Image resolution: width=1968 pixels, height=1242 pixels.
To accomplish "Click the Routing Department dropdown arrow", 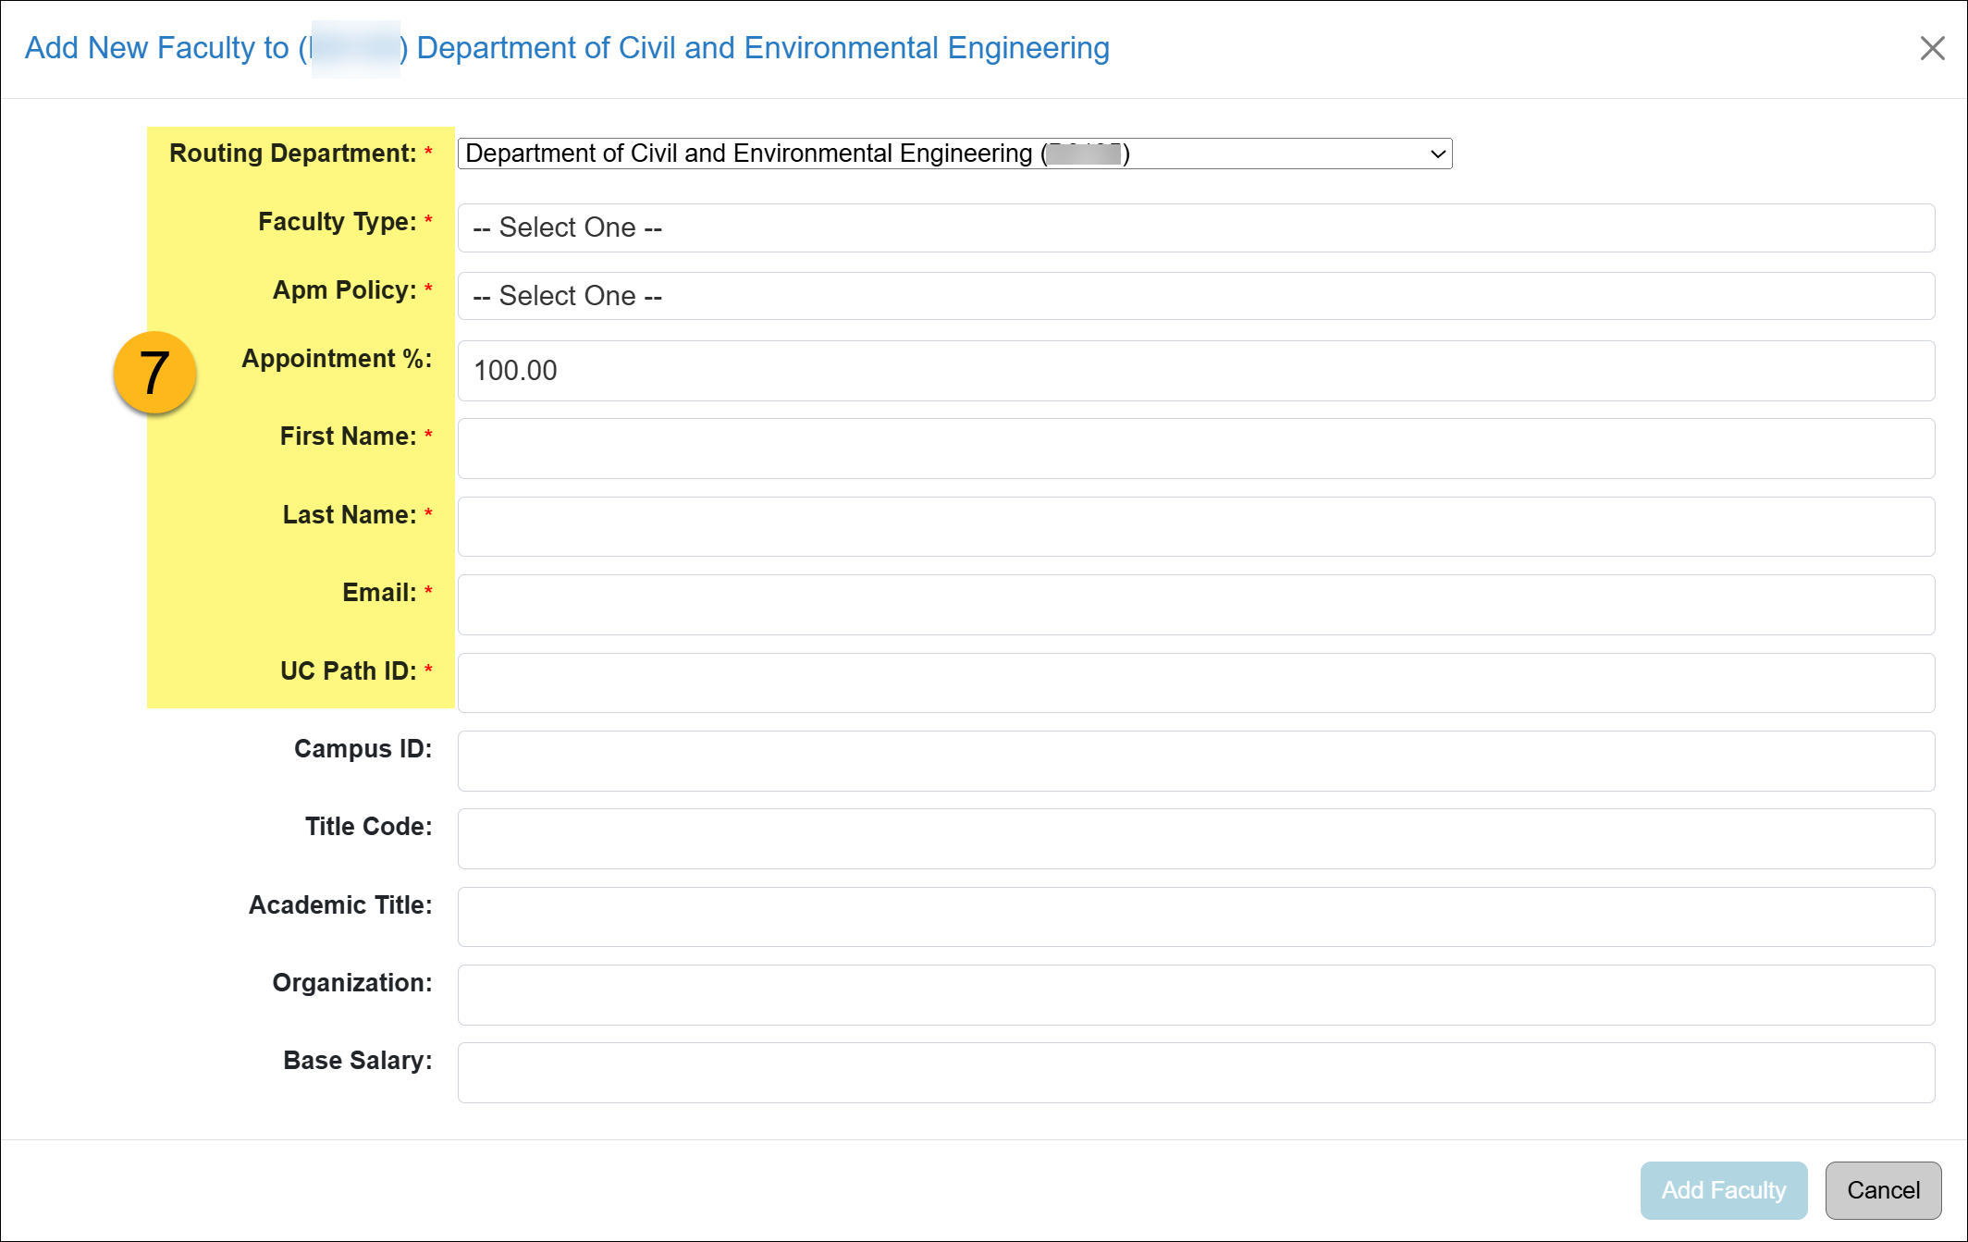I will [1437, 154].
